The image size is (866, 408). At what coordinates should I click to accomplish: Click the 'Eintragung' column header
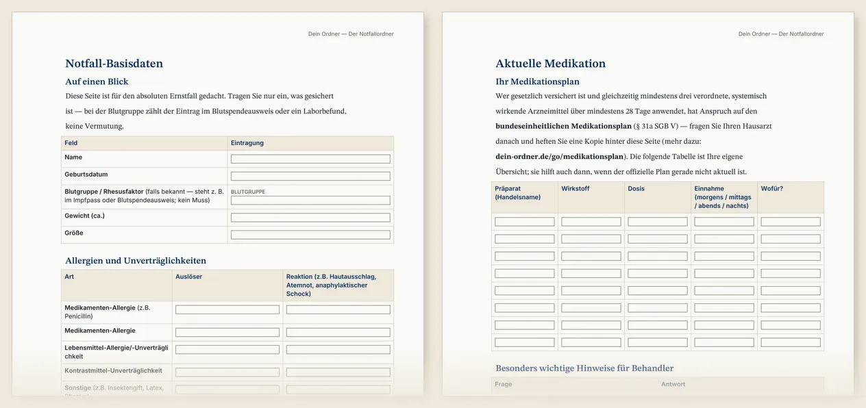pos(247,143)
